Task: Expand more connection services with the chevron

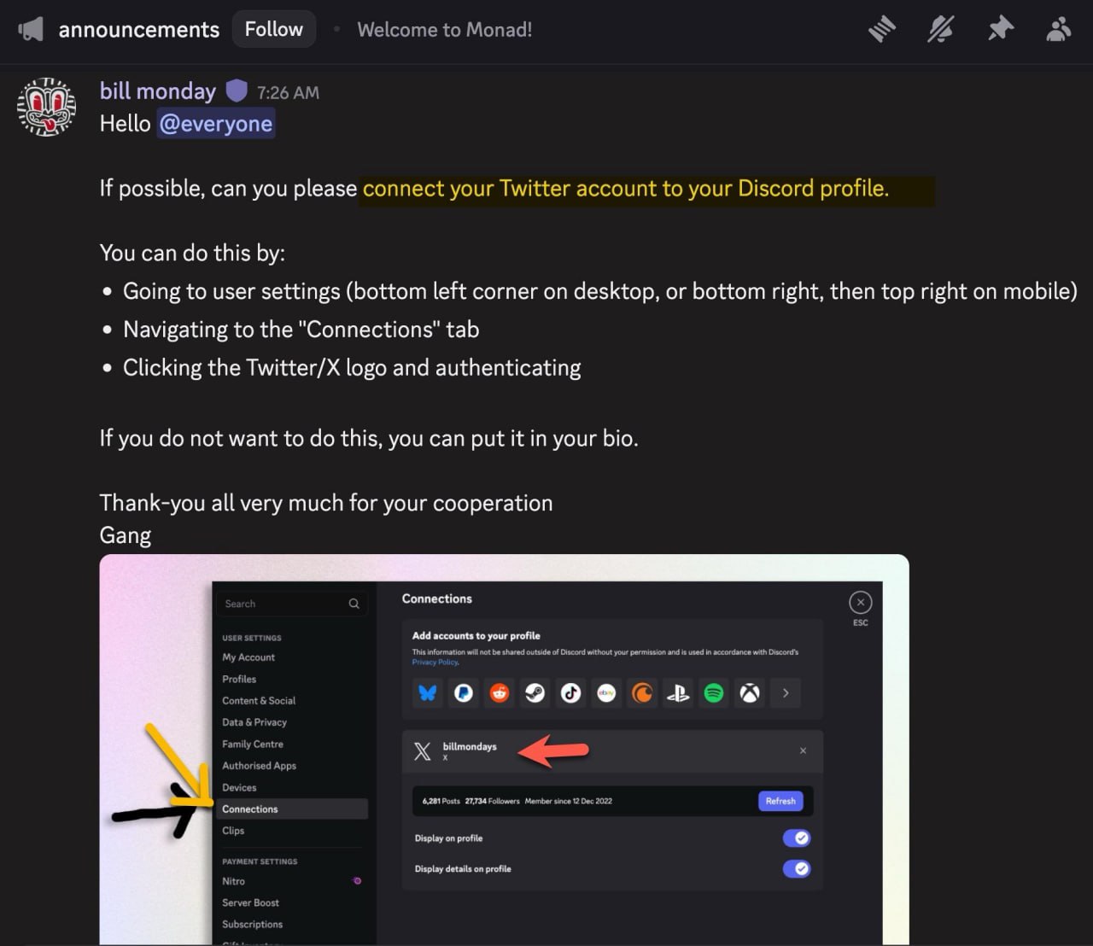Action: pyautogui.click(x=786, y=693)
